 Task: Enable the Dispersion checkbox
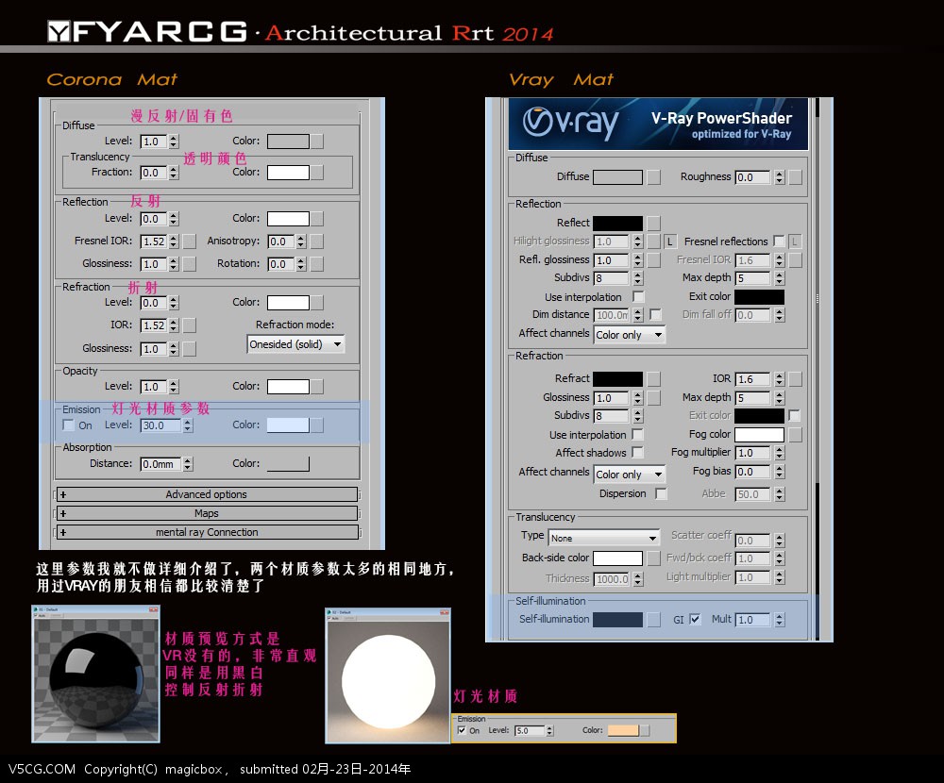pyautogui.click(x=661, y=493)
